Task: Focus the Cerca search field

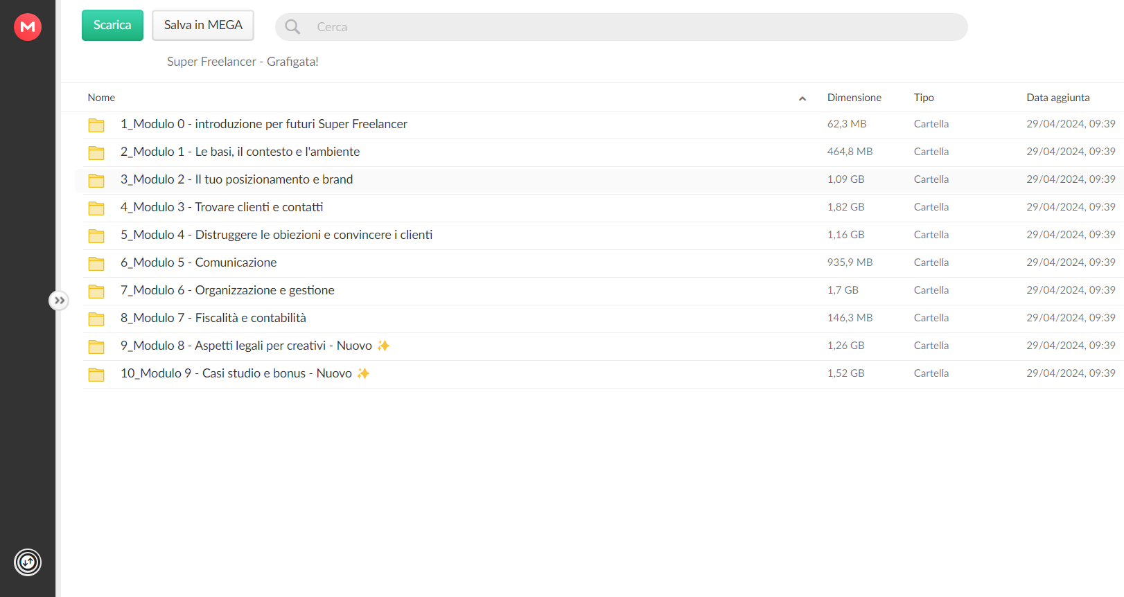Action: (621, 27)
